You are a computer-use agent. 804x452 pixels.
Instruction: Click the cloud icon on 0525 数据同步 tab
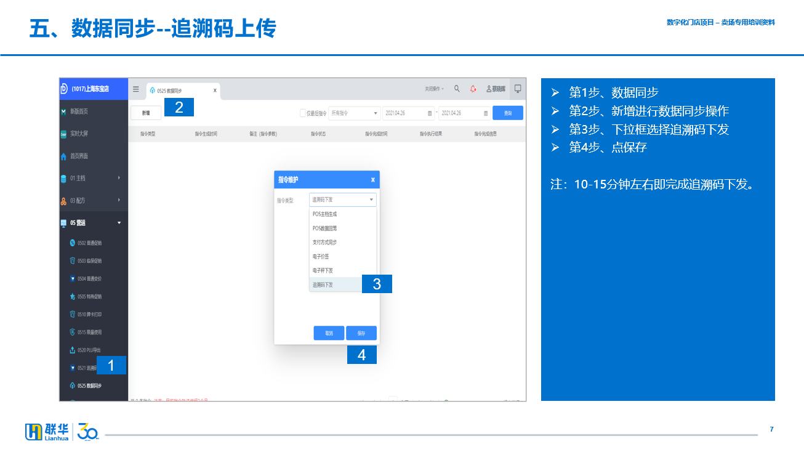(153, 90)
